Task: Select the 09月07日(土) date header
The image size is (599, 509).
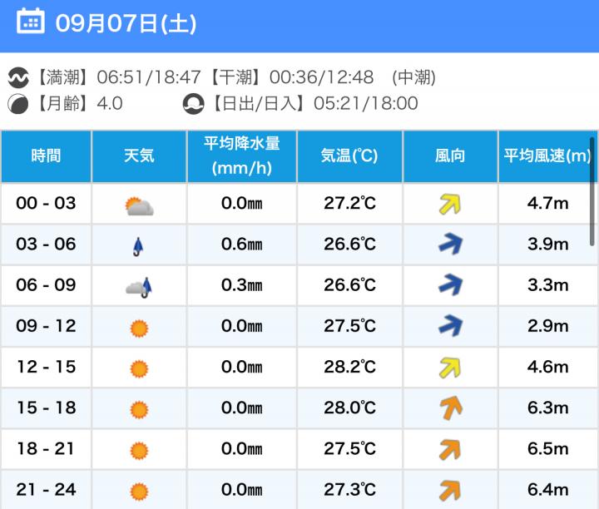Action: [x=126, y=22]
